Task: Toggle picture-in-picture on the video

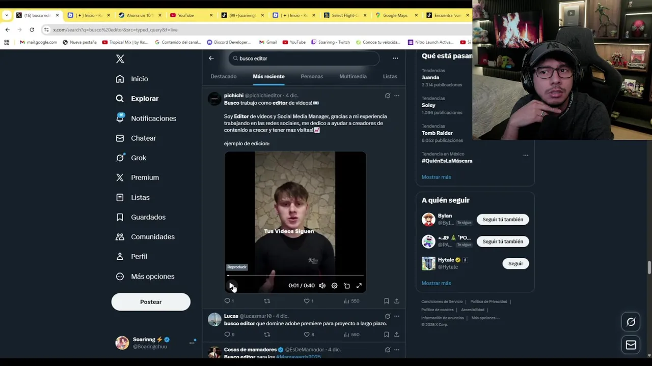Action: [347, 286]
